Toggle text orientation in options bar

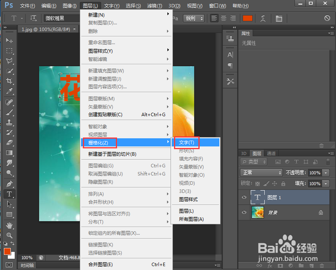33,18
